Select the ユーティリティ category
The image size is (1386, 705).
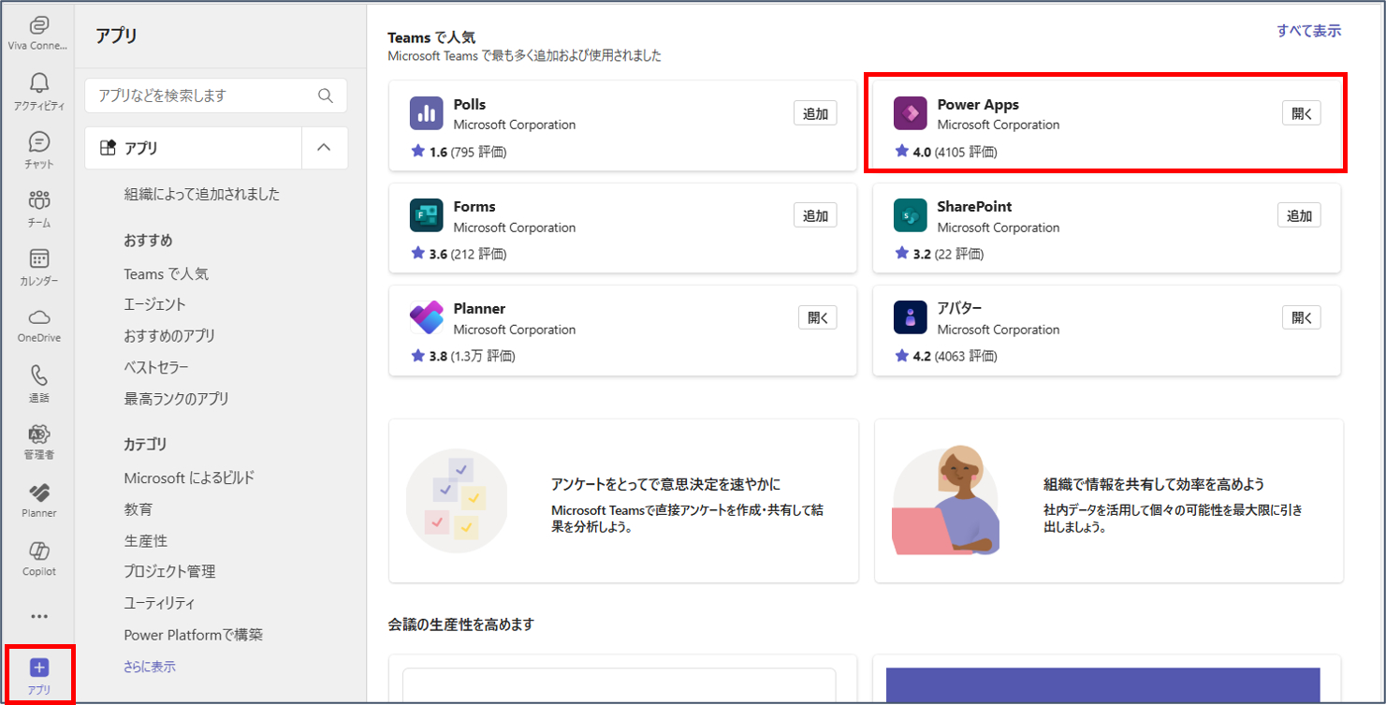pyautogui.click(x=160, y=603)
